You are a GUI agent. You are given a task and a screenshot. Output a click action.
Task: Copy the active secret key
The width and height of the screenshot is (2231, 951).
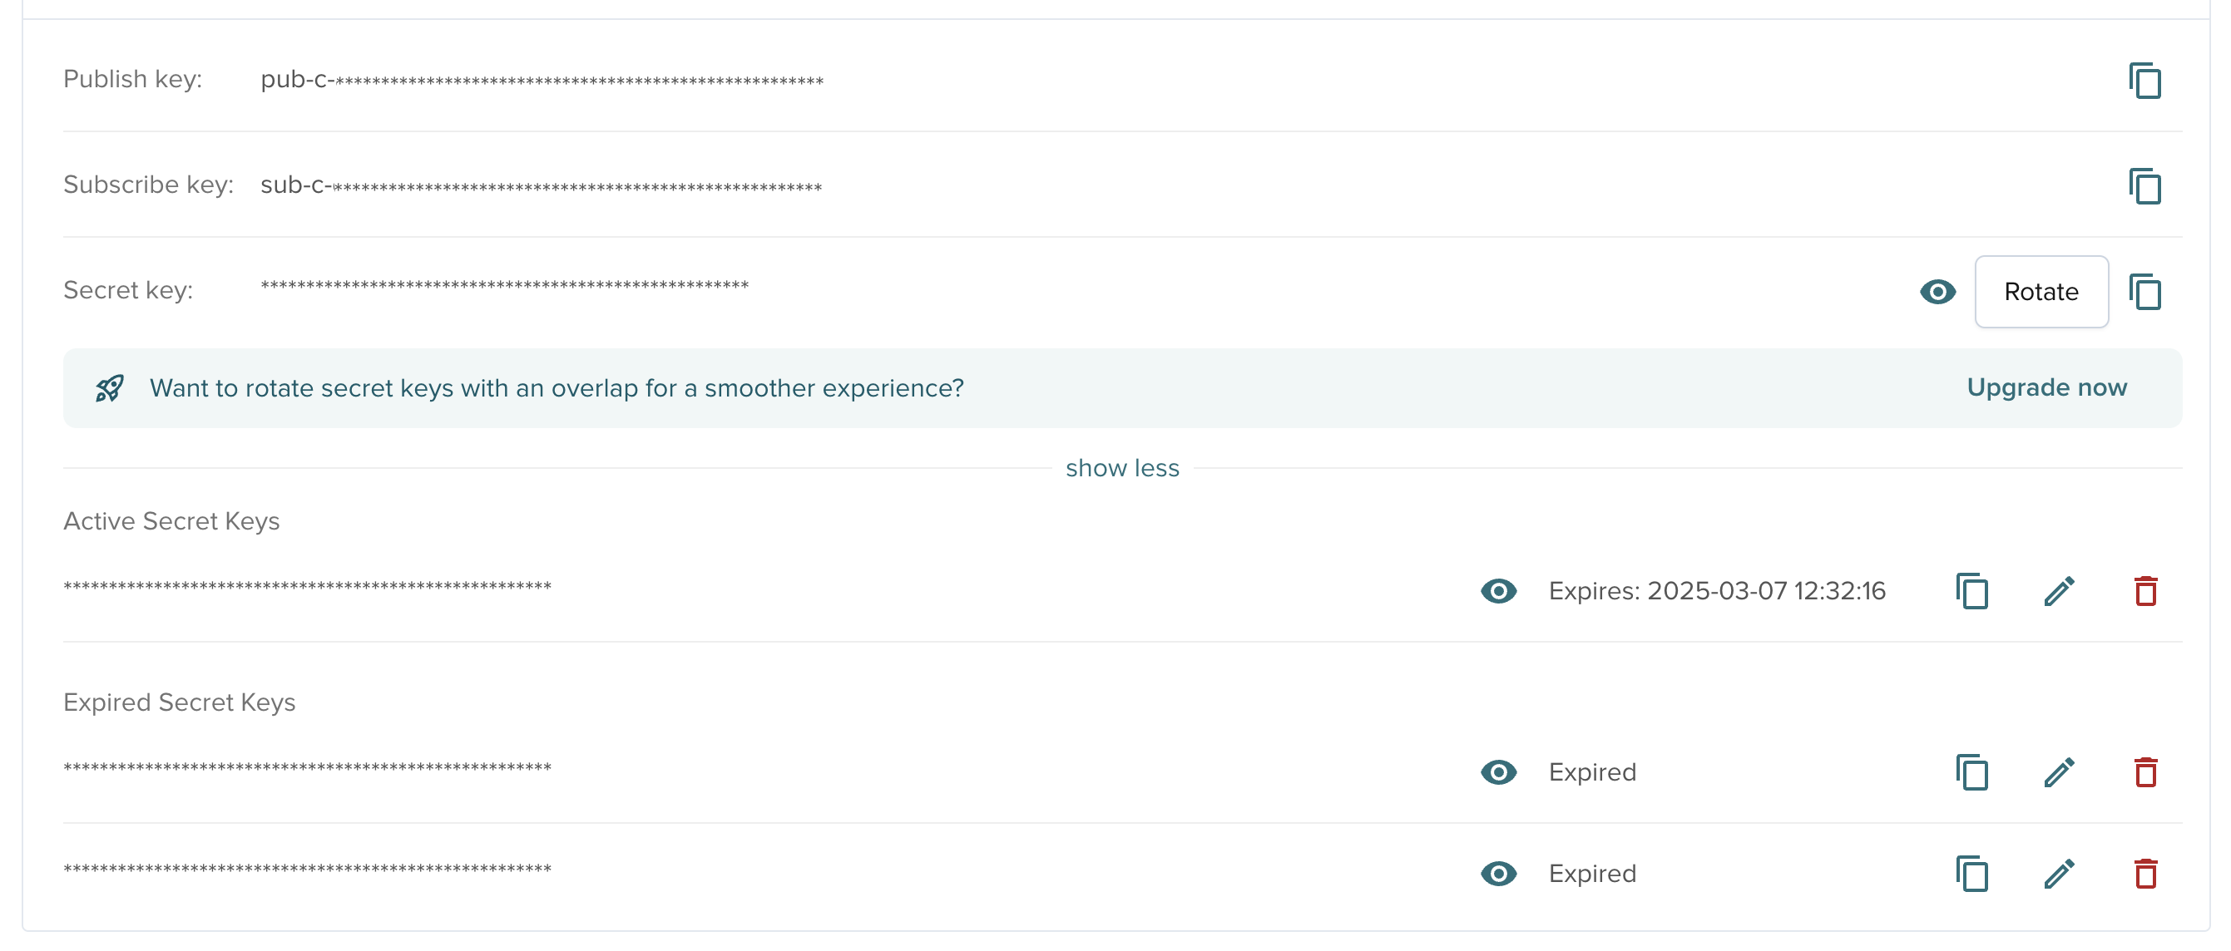pyautogui.click(x=1971, y=592)
